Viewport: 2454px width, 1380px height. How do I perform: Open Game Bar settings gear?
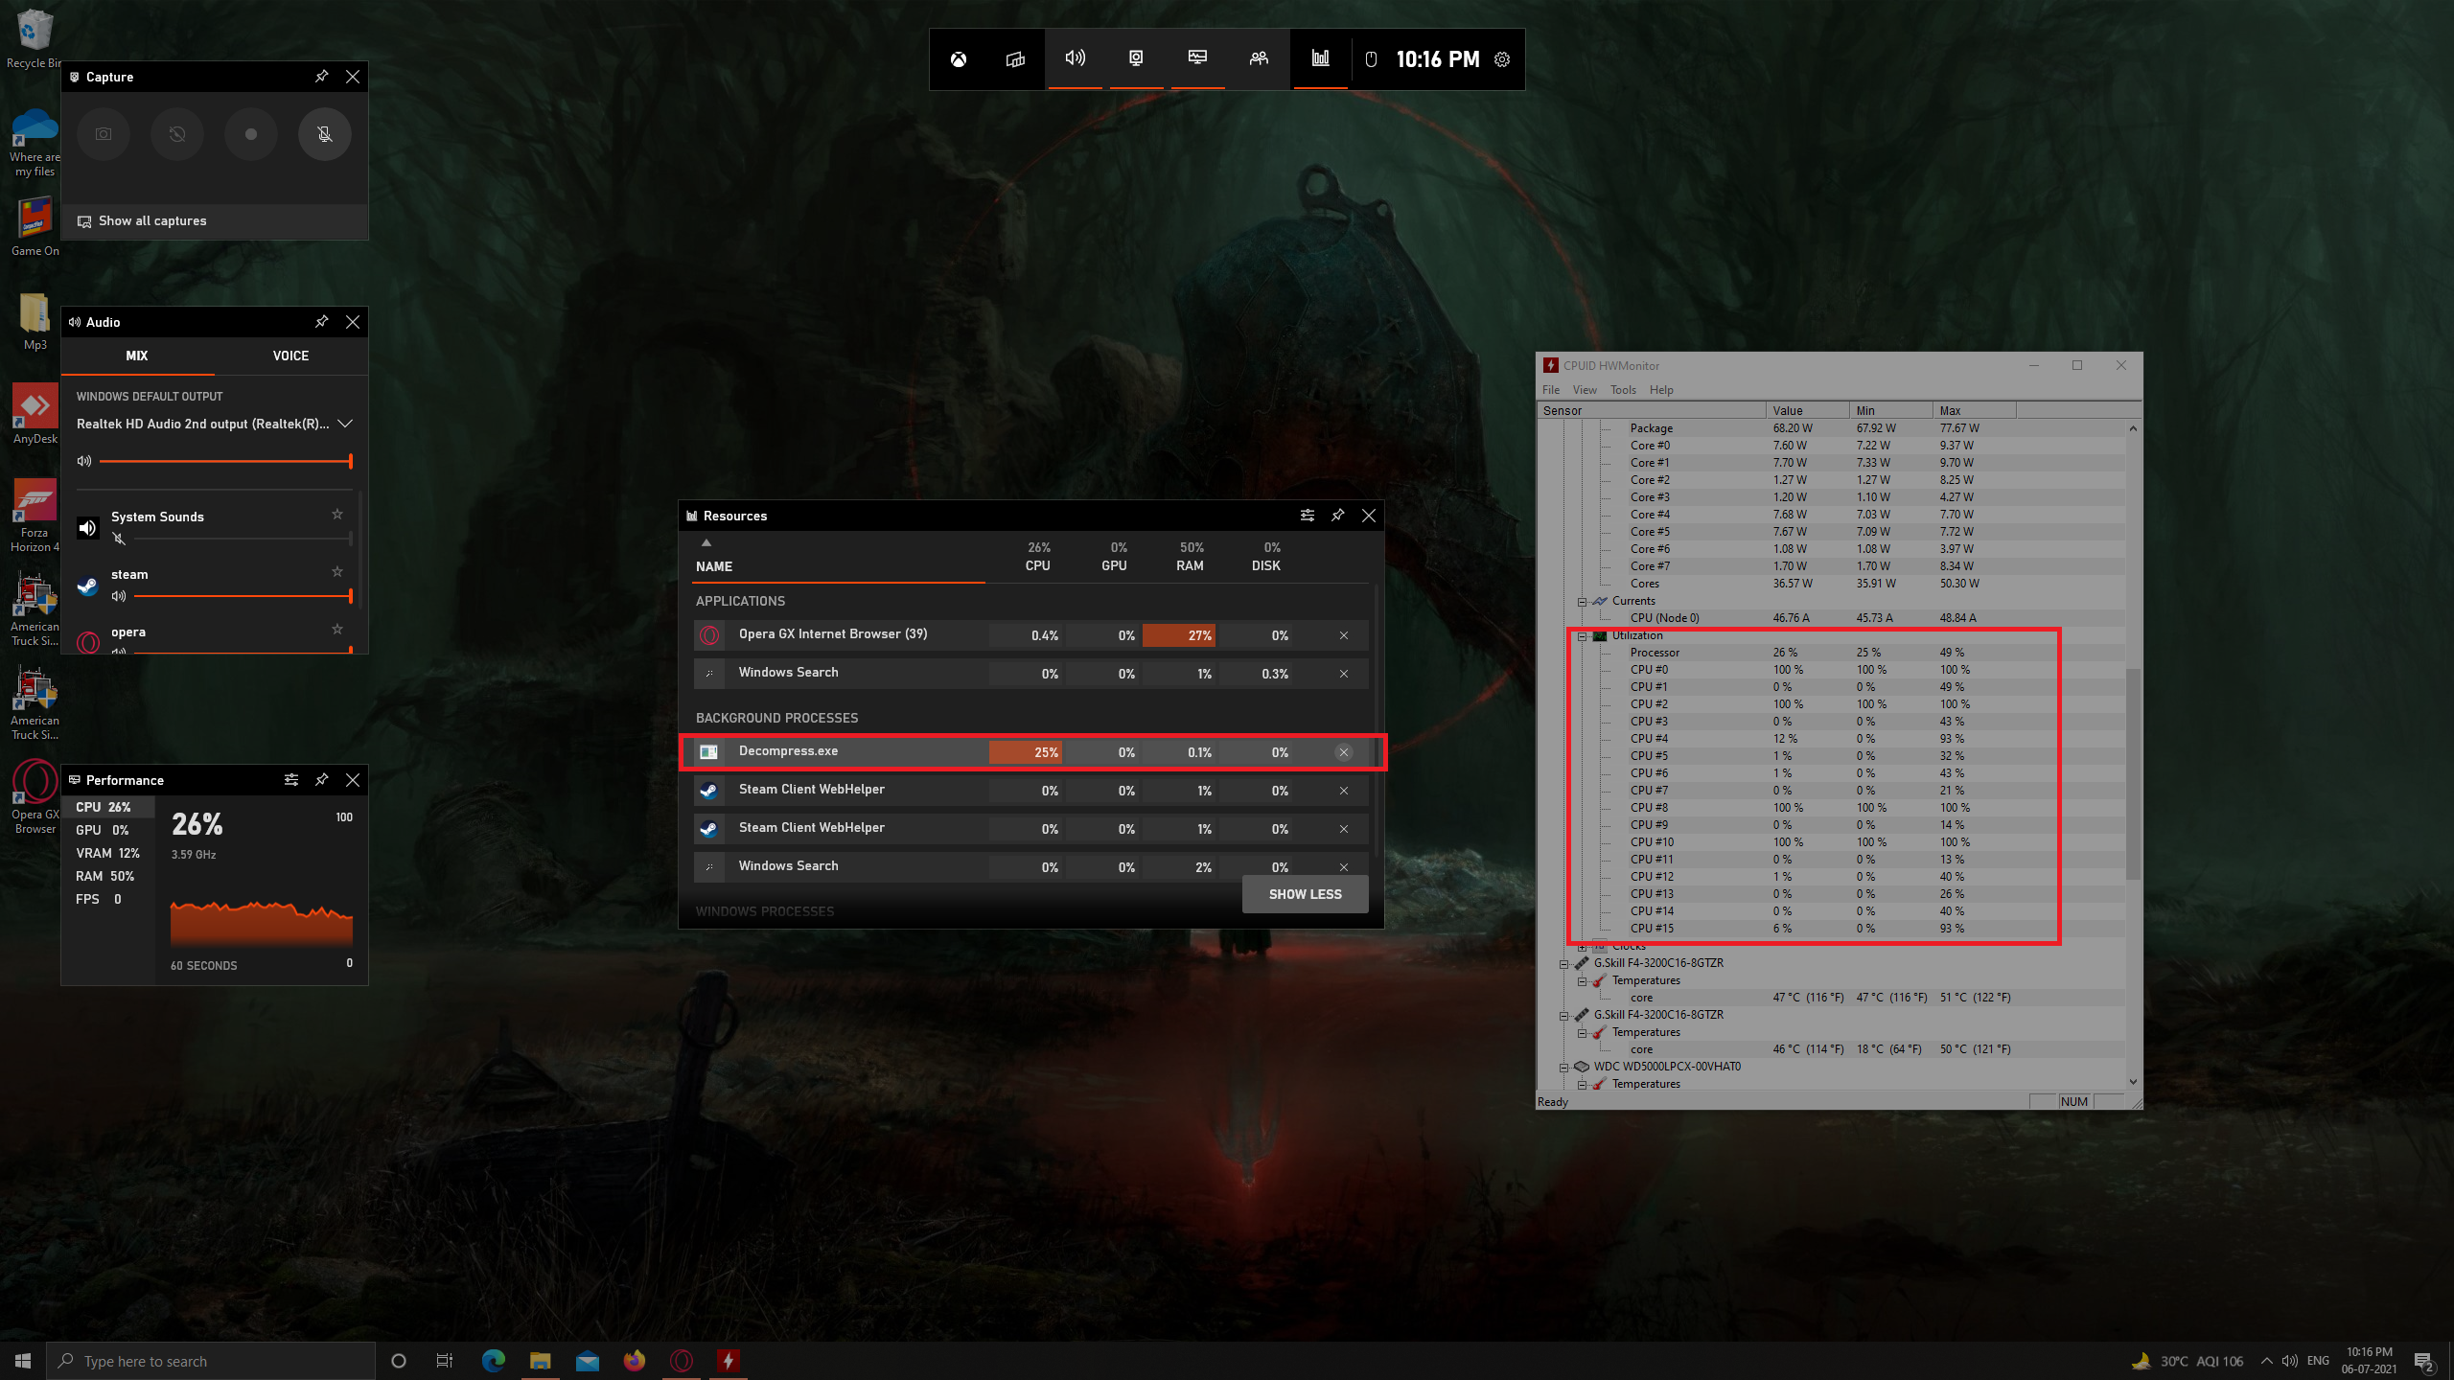click(1502, 59)
